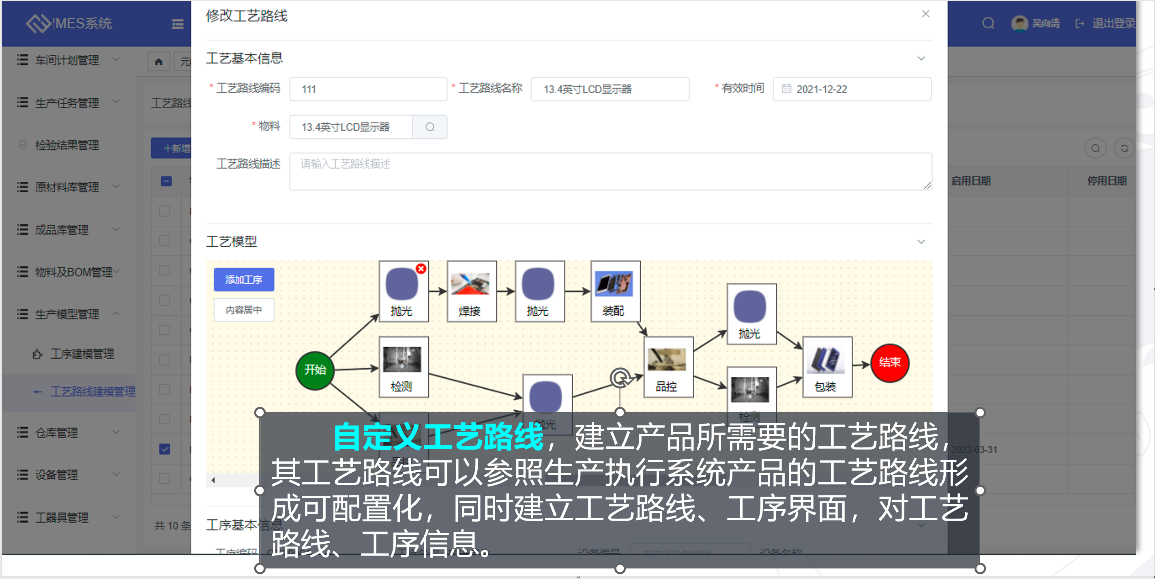Tick the second table row checkbox
This screenshot has height=579, width=1155.
click(x=165, y=240)
